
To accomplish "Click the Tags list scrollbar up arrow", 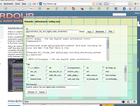I will pos(125,66).
